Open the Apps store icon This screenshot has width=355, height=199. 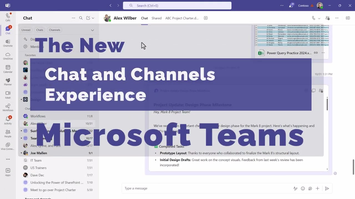(x=8, y=172)
